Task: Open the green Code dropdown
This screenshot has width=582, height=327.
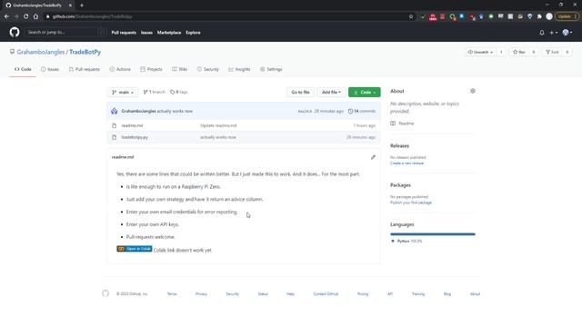Action: (x=364, y=92)
